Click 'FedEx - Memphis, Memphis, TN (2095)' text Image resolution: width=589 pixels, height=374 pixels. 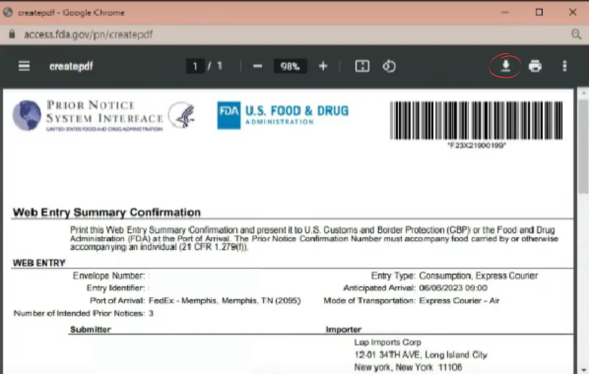225,301
